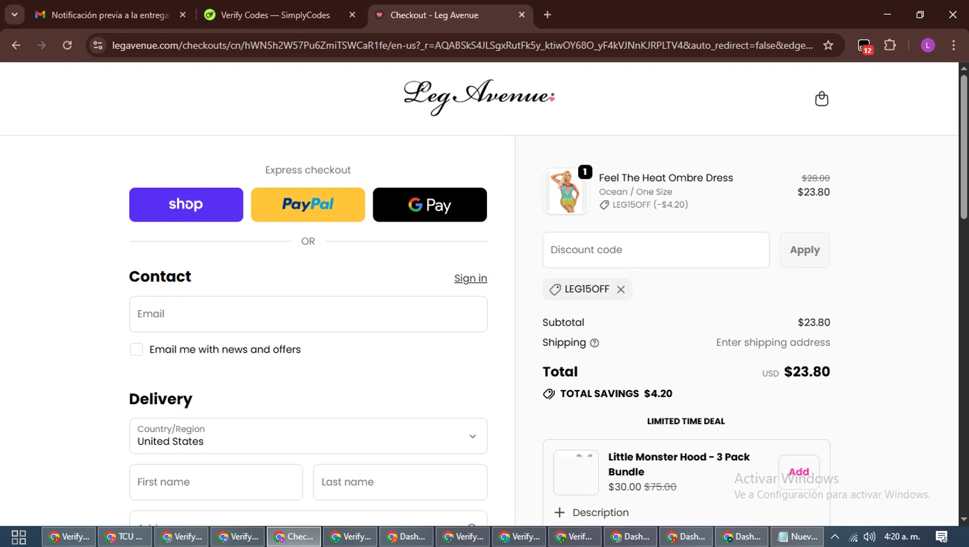Screen dimensions: 969x547
Task: Open the Country/Region dropdown
Action: coord(308,436)
